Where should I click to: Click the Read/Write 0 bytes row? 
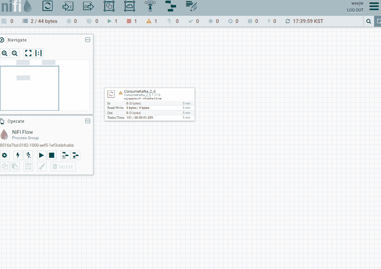149,108
